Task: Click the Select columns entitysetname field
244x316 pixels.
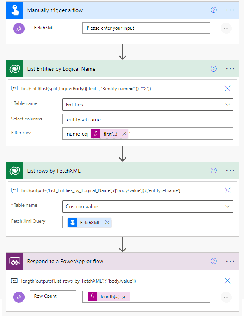Action: point(147,119)
